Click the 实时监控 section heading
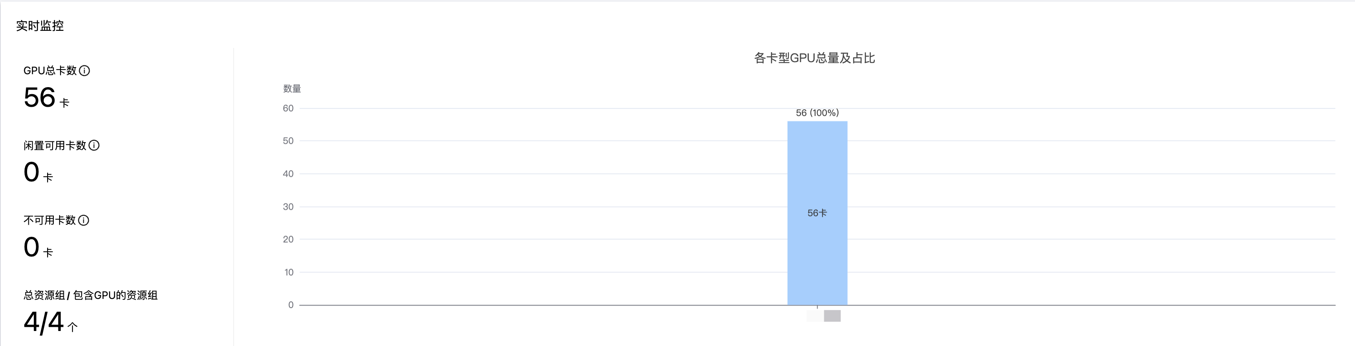The height and width of the screenshot is (346, 1355). click(40, 26)
